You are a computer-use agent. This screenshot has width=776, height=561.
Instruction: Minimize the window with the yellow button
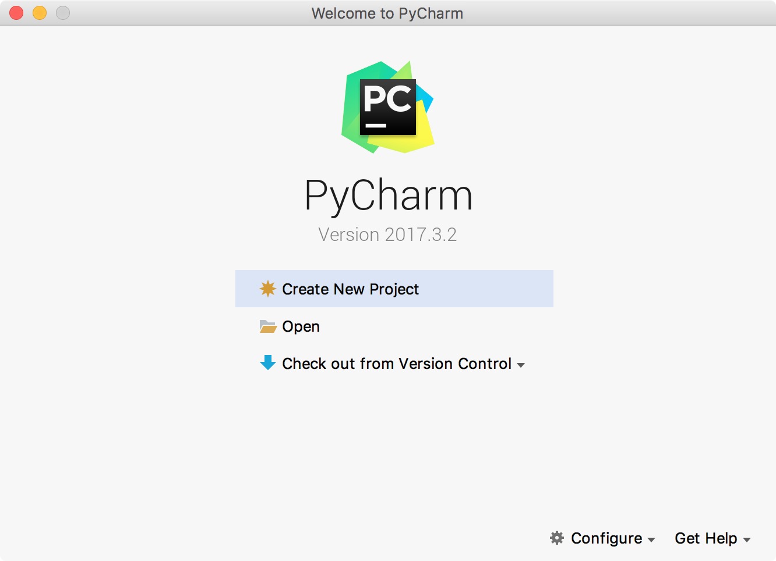(39, 12)
